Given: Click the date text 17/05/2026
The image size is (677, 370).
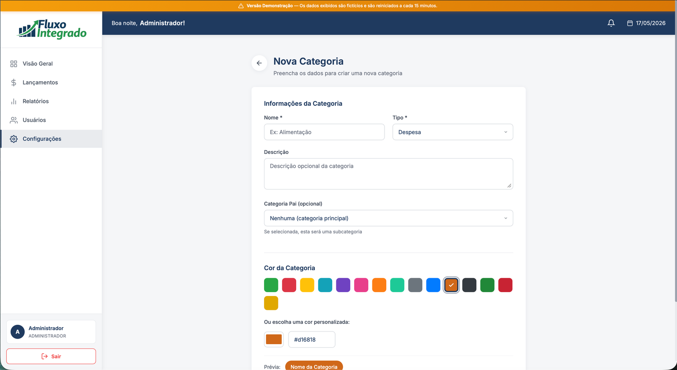Looking at the screenshot, I should click(x=650, y=23).
